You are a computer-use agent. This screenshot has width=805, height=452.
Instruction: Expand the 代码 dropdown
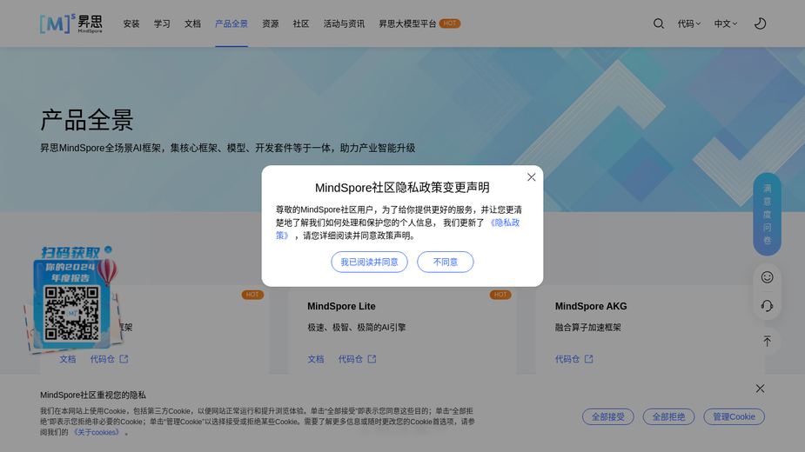689,23
